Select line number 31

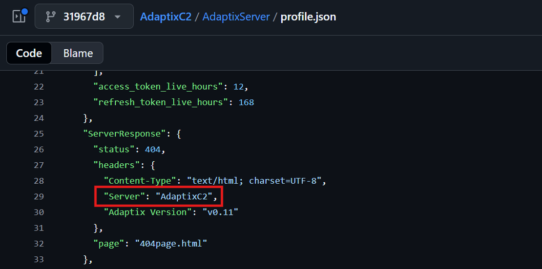[39, 228]
